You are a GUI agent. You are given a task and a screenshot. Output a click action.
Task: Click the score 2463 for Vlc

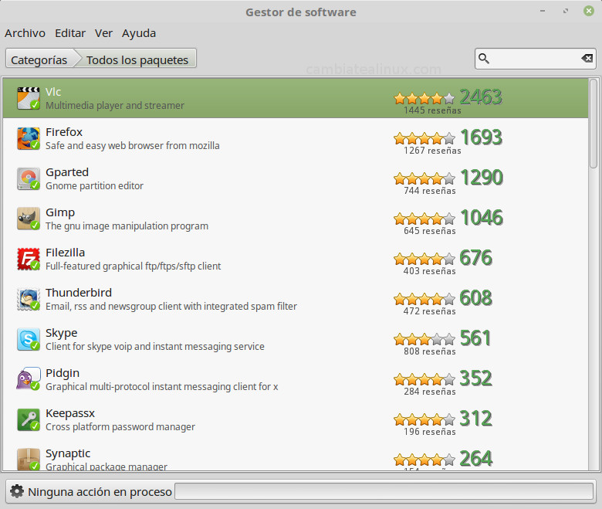click(481, 97)
